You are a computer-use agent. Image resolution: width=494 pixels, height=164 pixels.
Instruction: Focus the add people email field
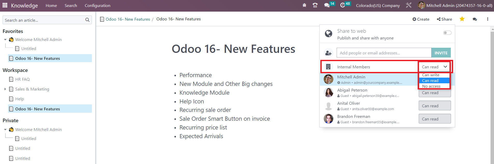tap(384, 53)
